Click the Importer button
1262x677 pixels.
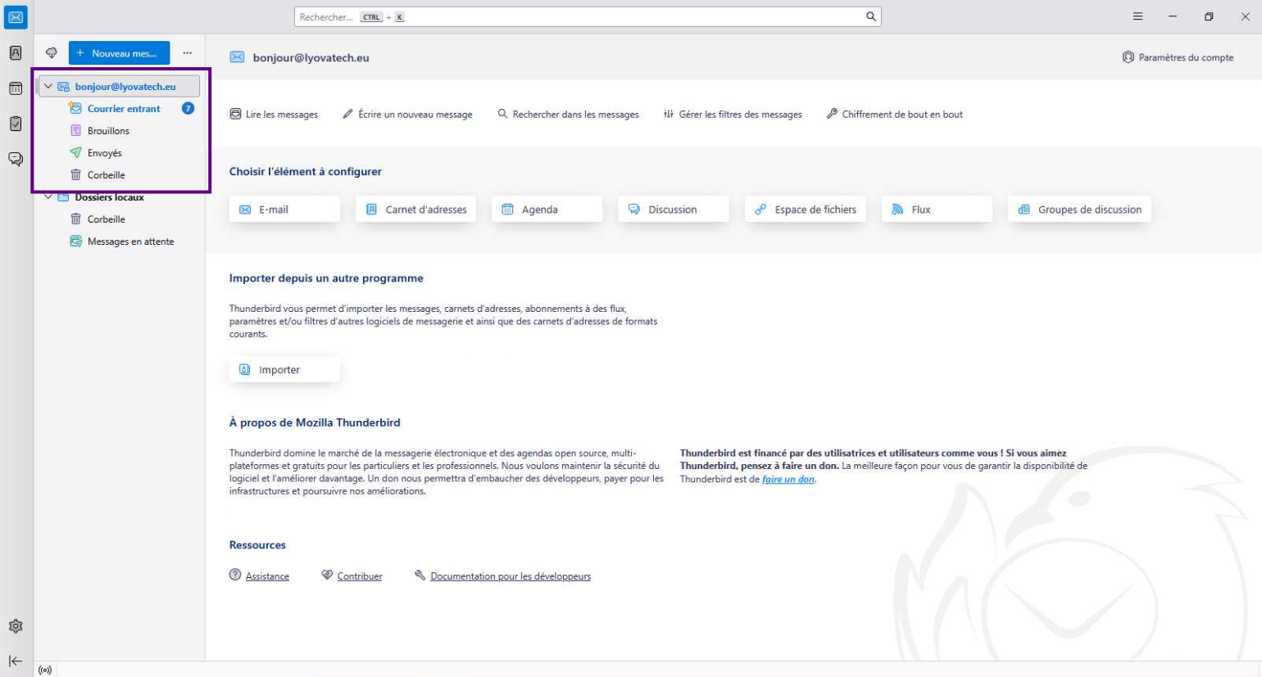click(284, 370)
